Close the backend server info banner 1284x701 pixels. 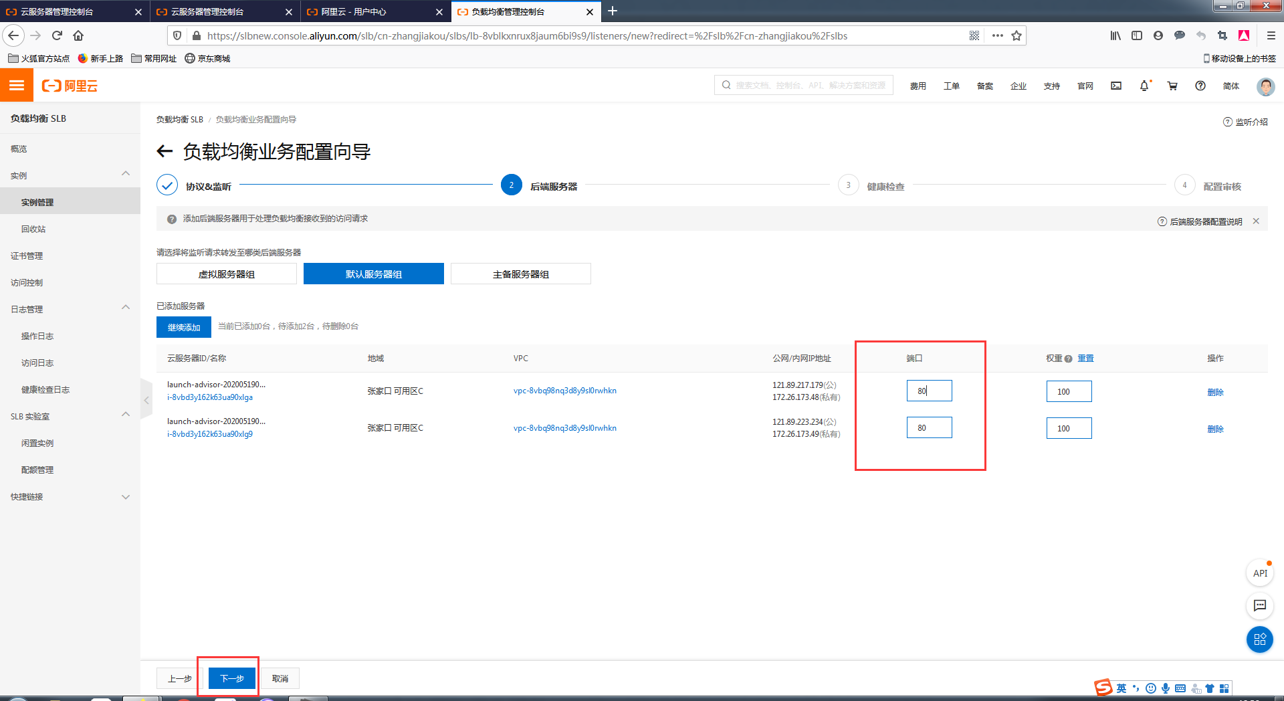click(1256, 221)
